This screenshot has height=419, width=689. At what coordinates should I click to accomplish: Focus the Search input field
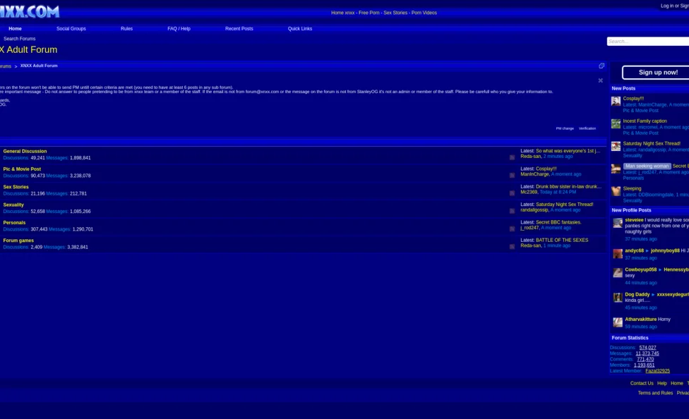point(647,42)
